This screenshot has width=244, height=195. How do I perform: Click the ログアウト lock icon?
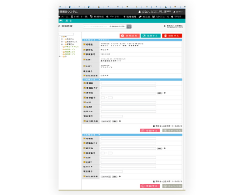[x=174, y=12]
